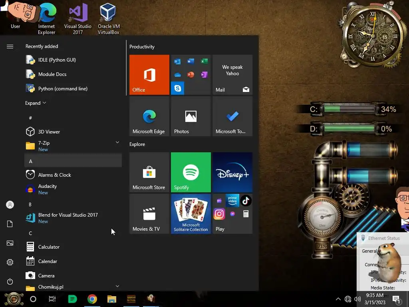This screenshot has width=409, height=307.
Task: Jump to letter A index header
Action: tap(73, 161)
